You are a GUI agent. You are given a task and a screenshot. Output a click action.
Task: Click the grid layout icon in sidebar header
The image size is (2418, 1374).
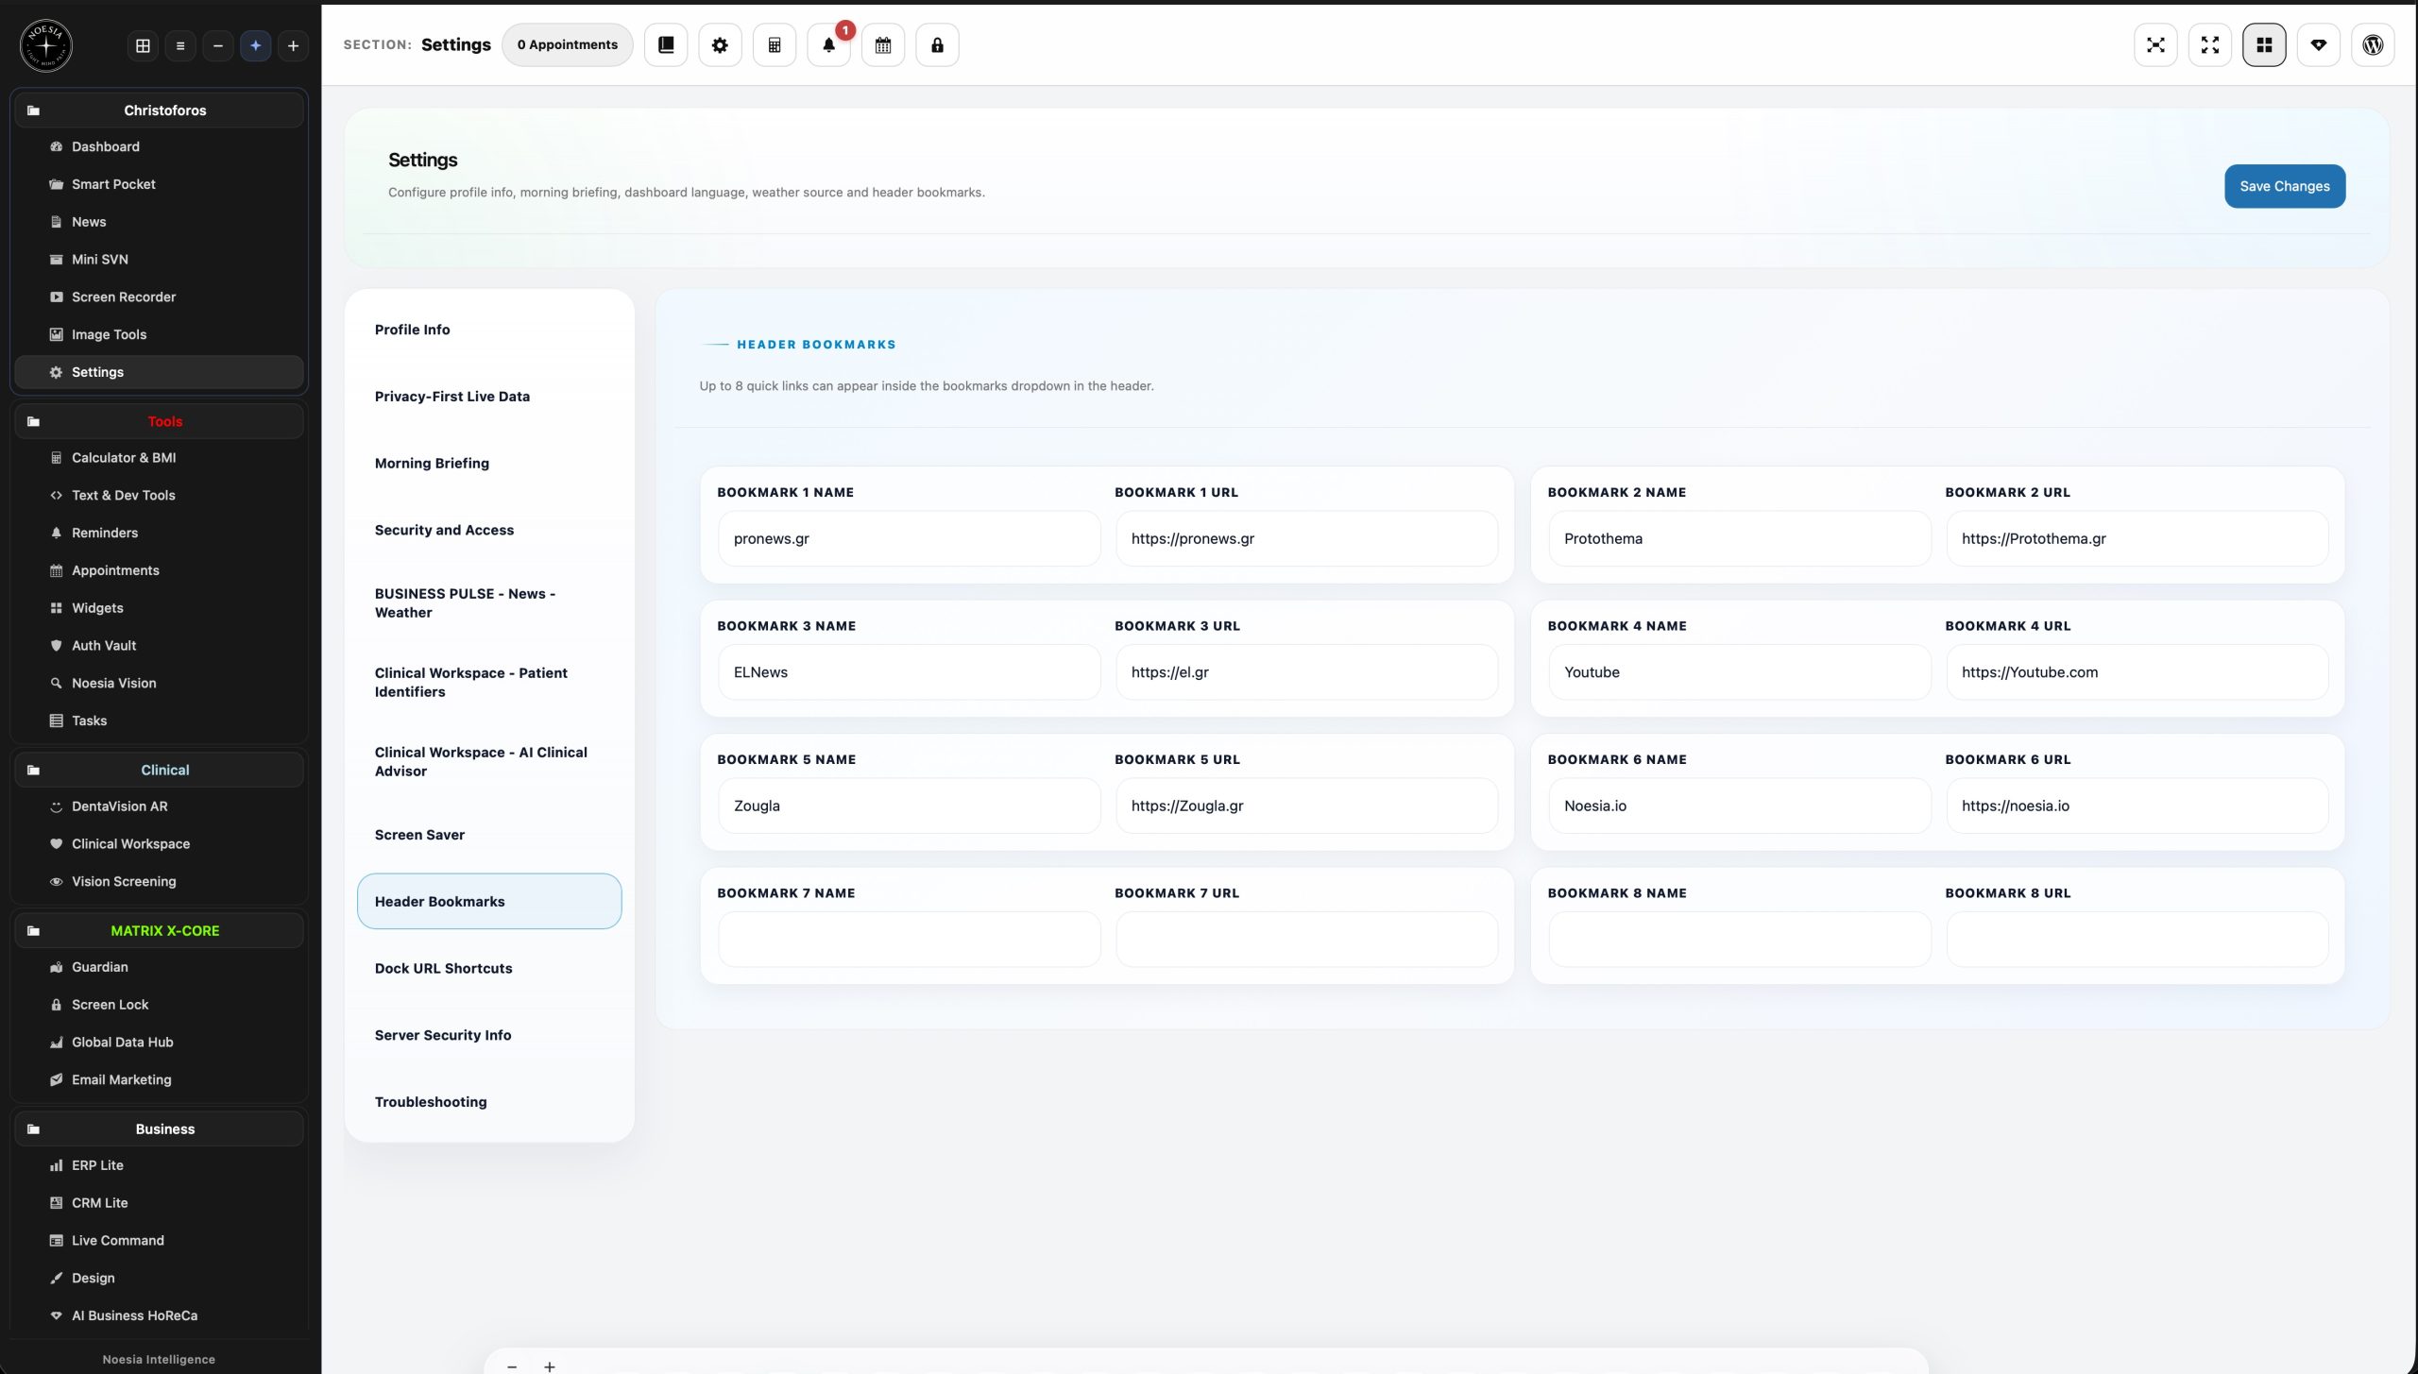143,45
